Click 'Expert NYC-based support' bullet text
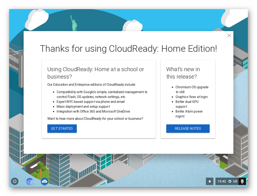This screenshot has height=196, width=257. [91, 102]
